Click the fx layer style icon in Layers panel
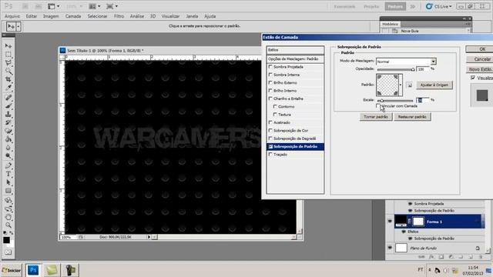493x277 pixels. click(431, 257)
